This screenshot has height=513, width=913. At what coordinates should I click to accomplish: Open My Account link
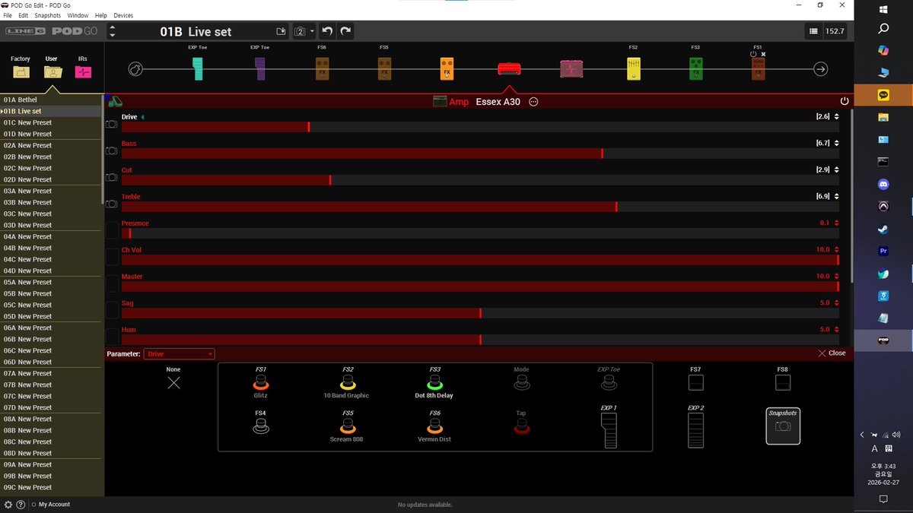[54, 505]
